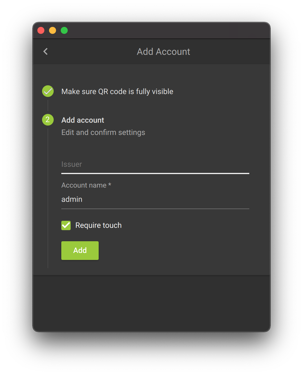The height and width of the screenshot is (375, 303).
Task: Click the Account name field containing admin
Action: (x=155, y=199)
